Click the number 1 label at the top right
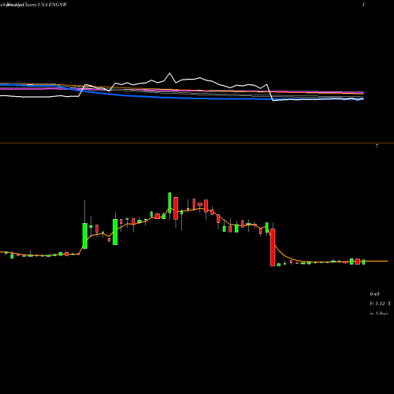The height and width of the screenshot is (394, 394). pyautogui.click(x=363, y=5)
